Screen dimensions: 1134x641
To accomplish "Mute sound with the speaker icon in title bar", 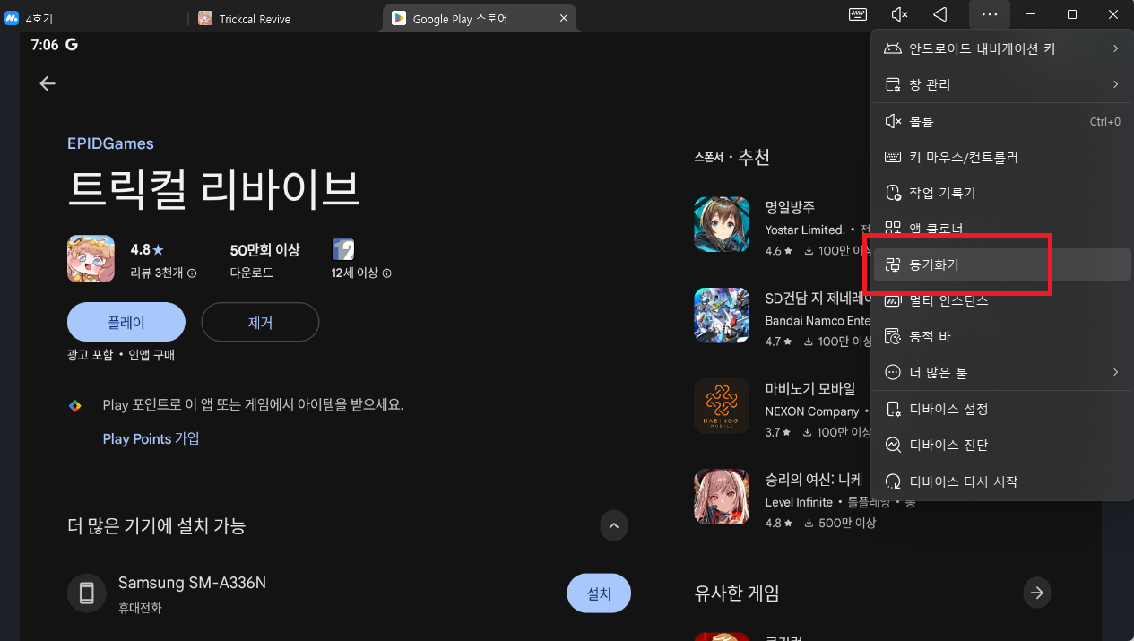I will 900,14.
